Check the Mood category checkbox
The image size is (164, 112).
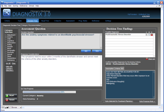[6, 49]
